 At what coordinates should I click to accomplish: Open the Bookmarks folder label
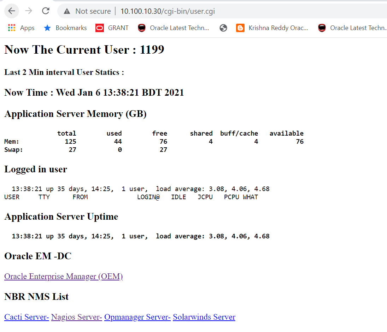pos(71,28)
